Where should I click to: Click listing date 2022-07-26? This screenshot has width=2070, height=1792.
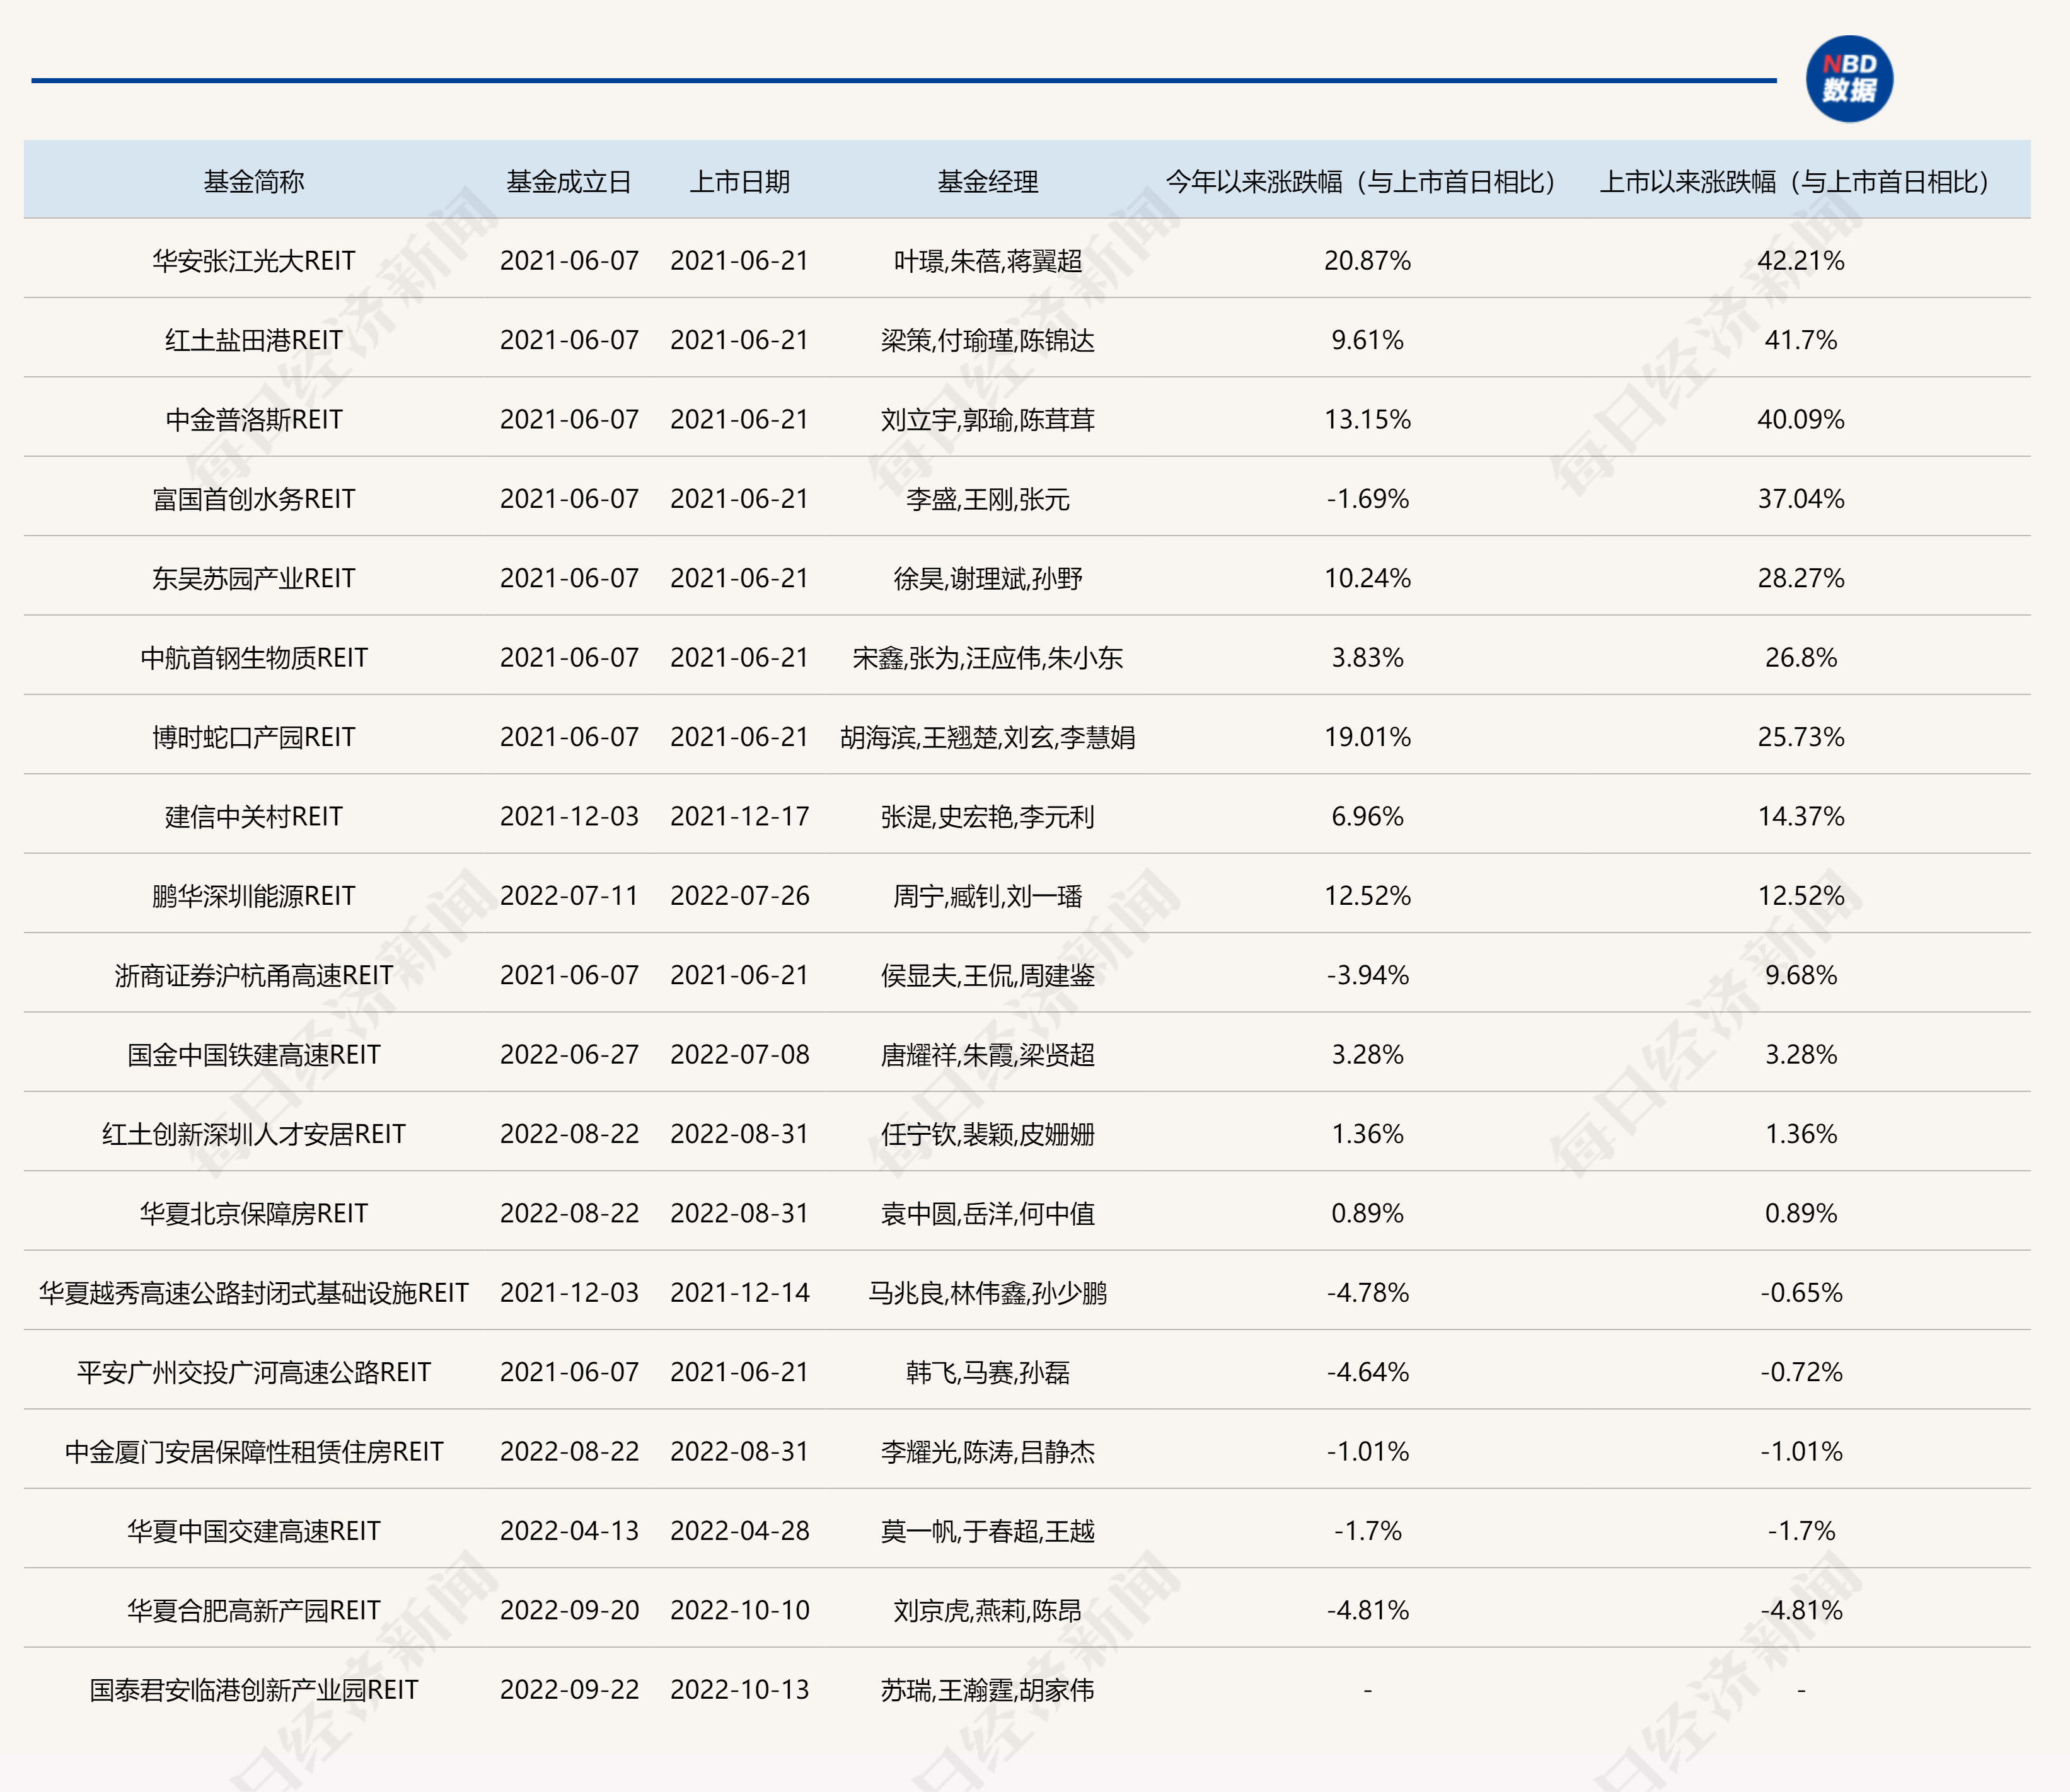[739, 896]
